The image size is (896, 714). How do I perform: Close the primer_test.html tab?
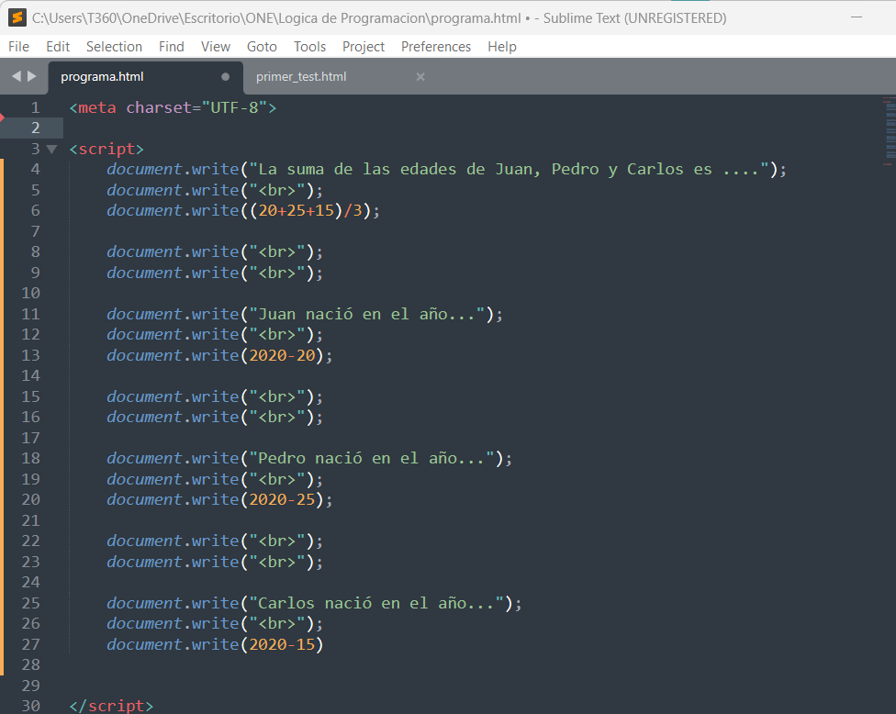(x=420, y=76)
